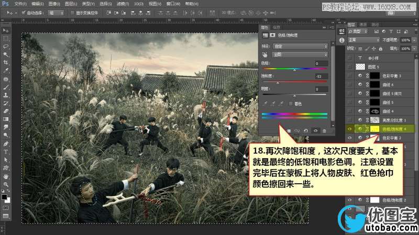Open the 预设 preset dropdown
This screenshot has width=419, height=235.
(x=300, y=47)
